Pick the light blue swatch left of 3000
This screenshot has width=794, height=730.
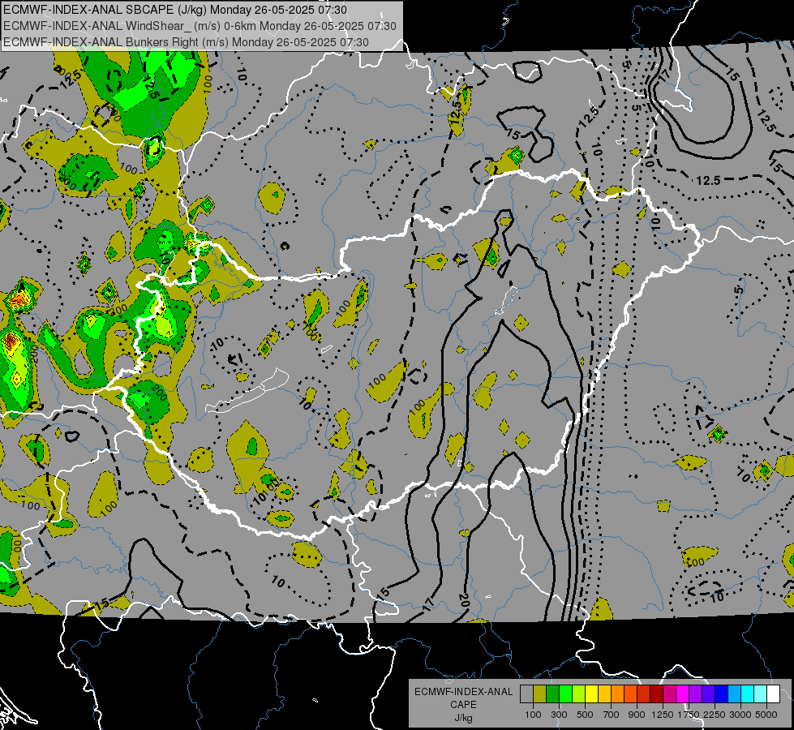[735, 693]
